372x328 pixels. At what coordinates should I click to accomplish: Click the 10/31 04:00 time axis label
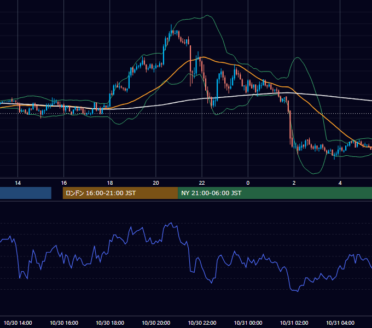(340, 323)
